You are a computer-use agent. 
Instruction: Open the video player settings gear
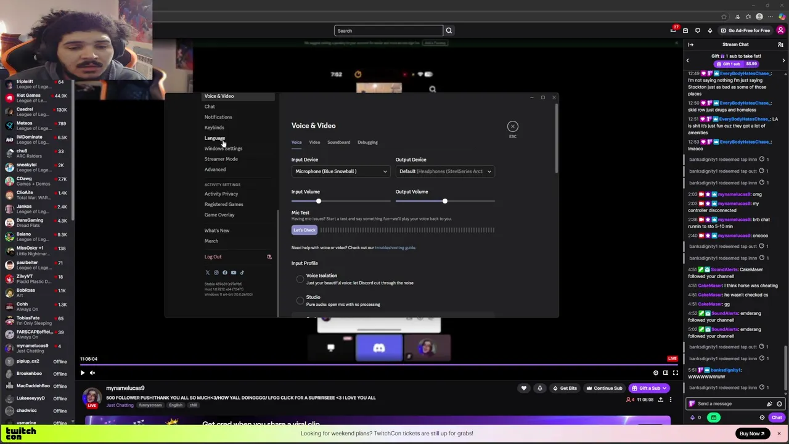click(655, 372)
